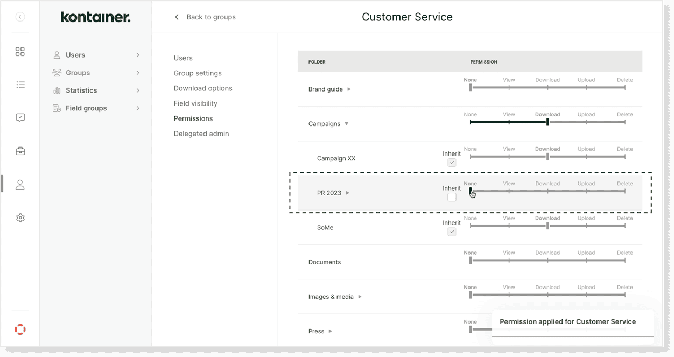Open Group settings menu item
The image size is (674, 357).
click(198, 73)
